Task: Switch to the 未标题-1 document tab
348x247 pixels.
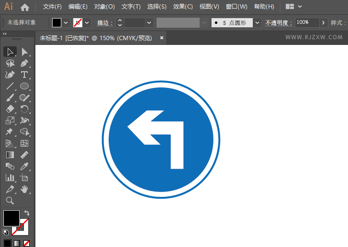Action: tap(96, 38)
